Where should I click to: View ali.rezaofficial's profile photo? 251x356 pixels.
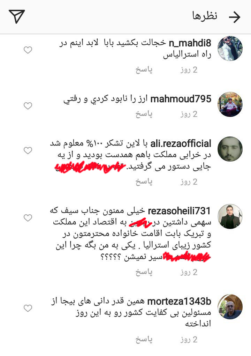click(x=230, y=149)
